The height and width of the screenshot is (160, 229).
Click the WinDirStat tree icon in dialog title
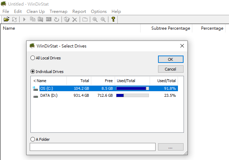pos(32,46)
